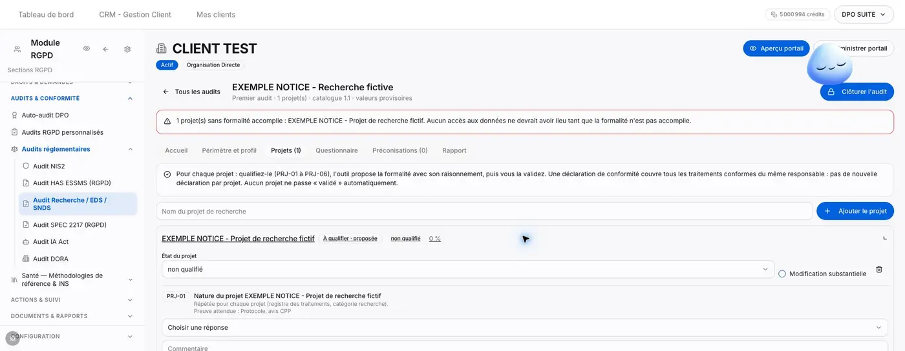Open the DPO SUITE dropdown
The height and width of the screenshot is (351, 905).
pyautogui.click(x=864, y=14)
